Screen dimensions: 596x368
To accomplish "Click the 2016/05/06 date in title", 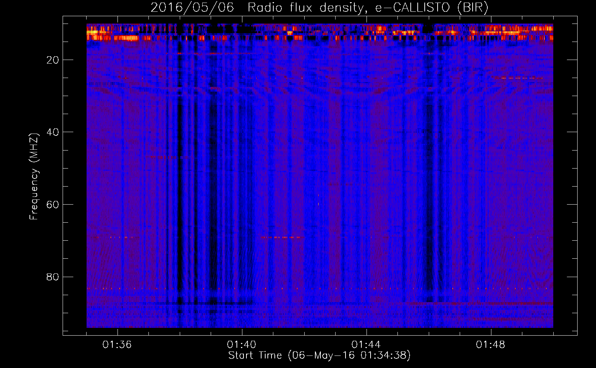I will pos(192,8).
